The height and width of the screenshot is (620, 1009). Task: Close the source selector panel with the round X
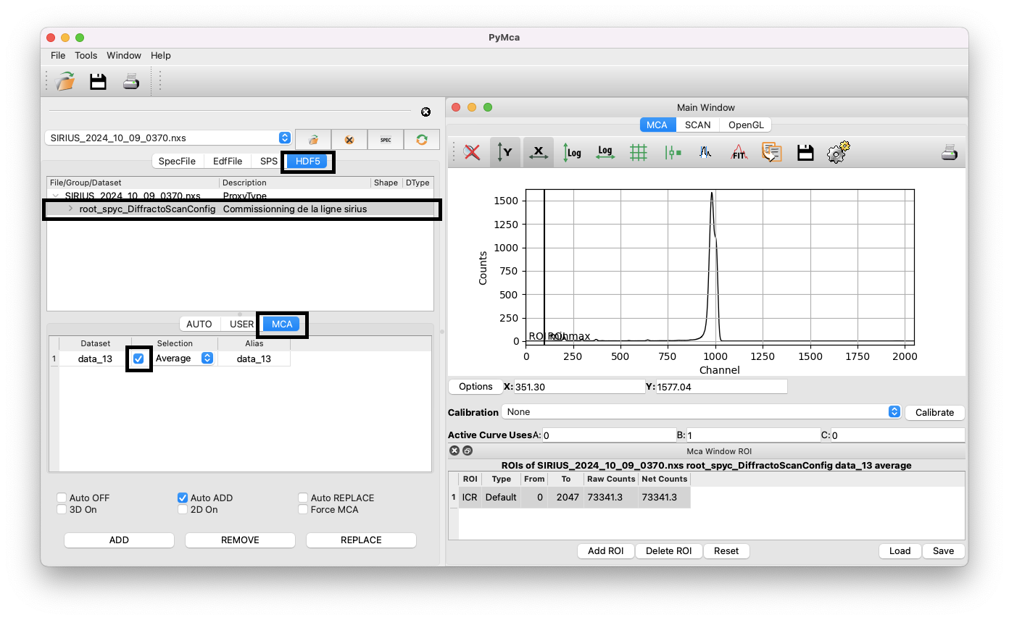coord(425,112)
